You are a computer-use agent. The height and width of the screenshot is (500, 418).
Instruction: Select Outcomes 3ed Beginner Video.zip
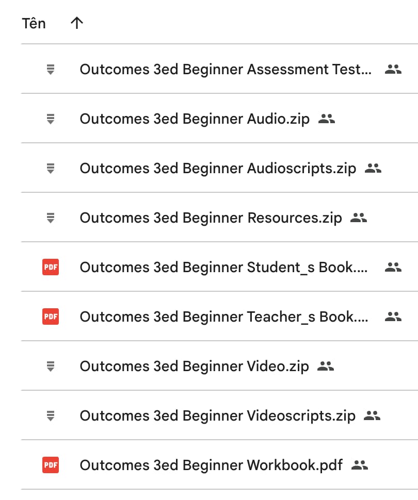(194, 366)
